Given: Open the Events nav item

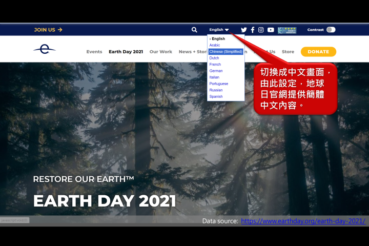Looking at the screenshot, I should point(94,52).
